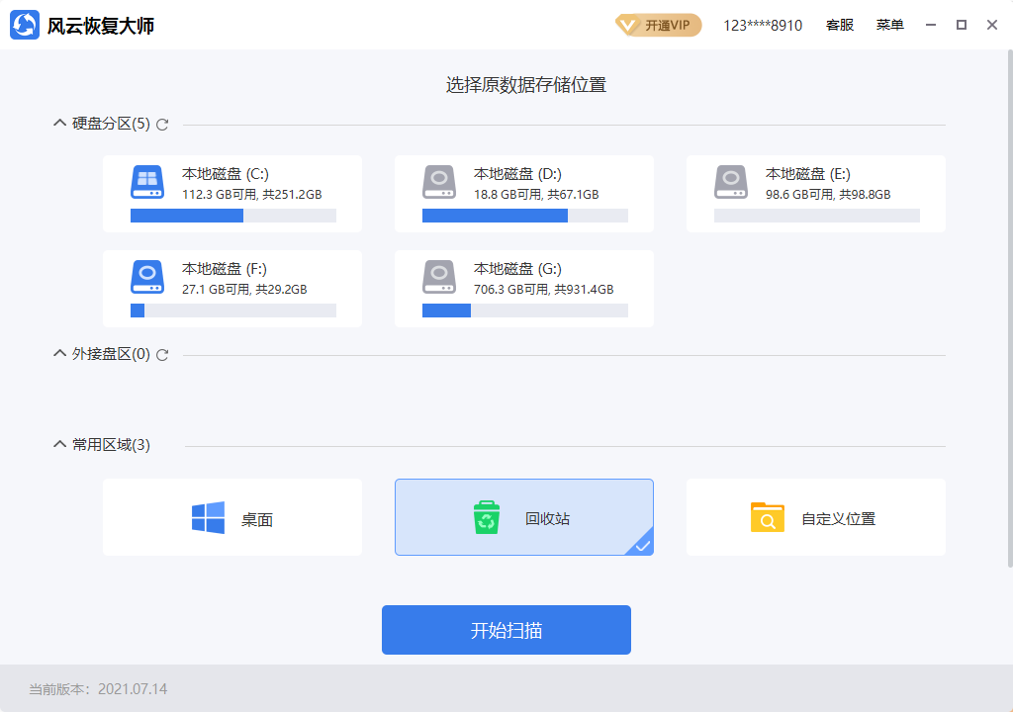Viewport: 1013px width, 712px height.
Task: Click the 风云恢复大师 app logo icon
Action: click(25, 25)
